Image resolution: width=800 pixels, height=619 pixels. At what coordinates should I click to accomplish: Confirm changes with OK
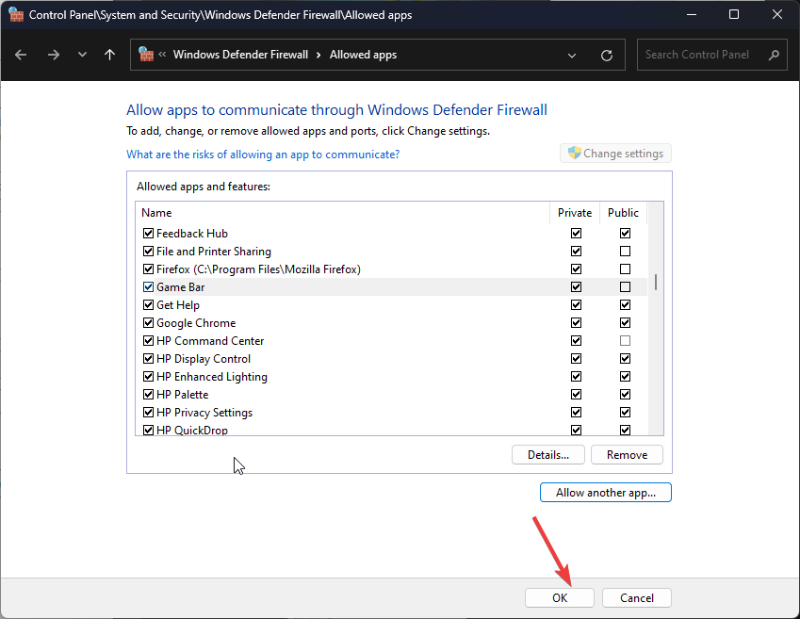(x=560, y=597)
